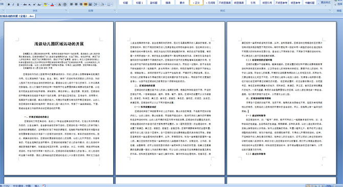Image resolution: width=343 pixels, height=187 pixels.
Task: Click the character shading A icon
Action: (x=59, y=5)
